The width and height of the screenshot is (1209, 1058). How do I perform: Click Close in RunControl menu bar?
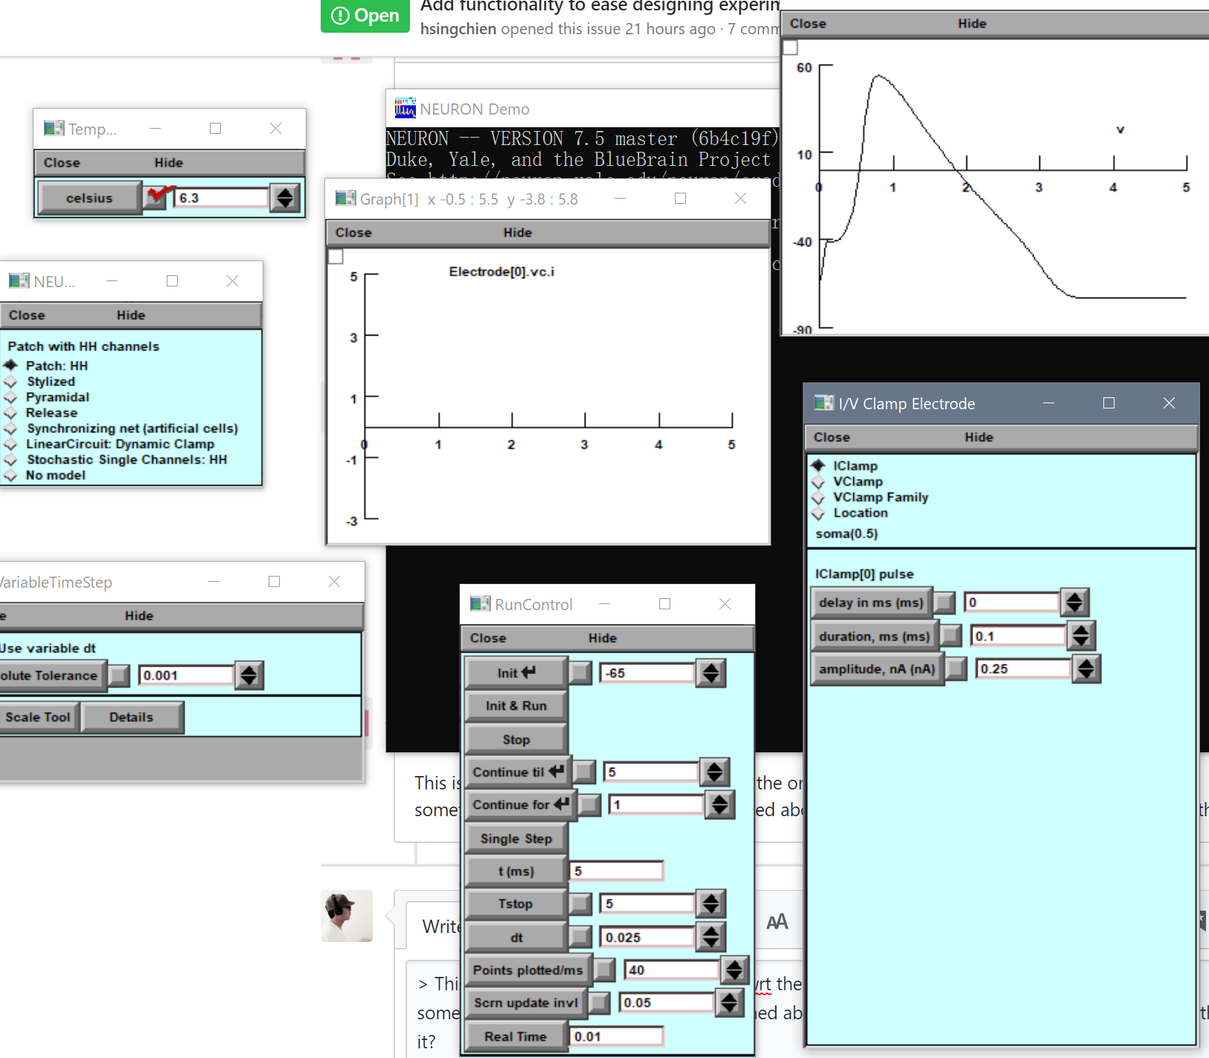click(x=488, y=638)
